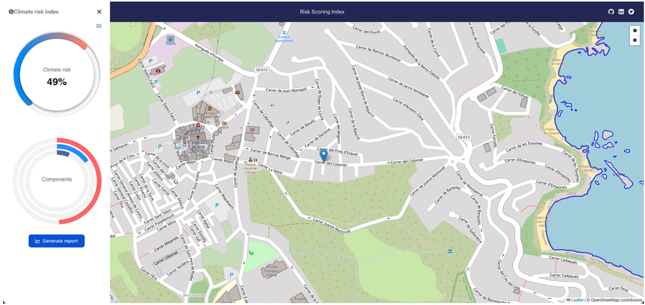The image size is (645, 305).
Task: Select the draw circle marker tool
Action: click(x=635, y=40)
